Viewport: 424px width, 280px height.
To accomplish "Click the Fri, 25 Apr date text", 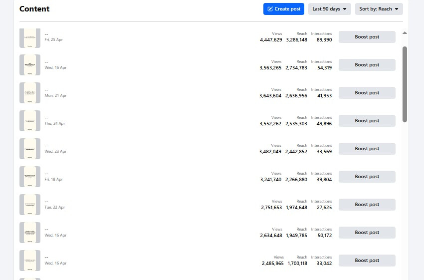I will 53,39.
